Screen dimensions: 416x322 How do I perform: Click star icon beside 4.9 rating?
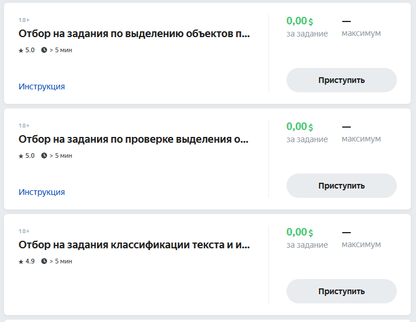click(x=21, y=262)
